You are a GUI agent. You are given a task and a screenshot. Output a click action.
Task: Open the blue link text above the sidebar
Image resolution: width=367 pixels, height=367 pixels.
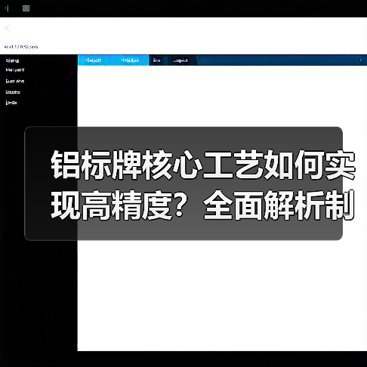coord(21,47)
